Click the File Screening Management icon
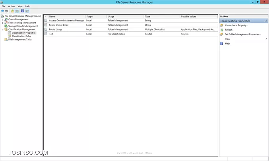 pyautogui.click(x=6, y=23)
